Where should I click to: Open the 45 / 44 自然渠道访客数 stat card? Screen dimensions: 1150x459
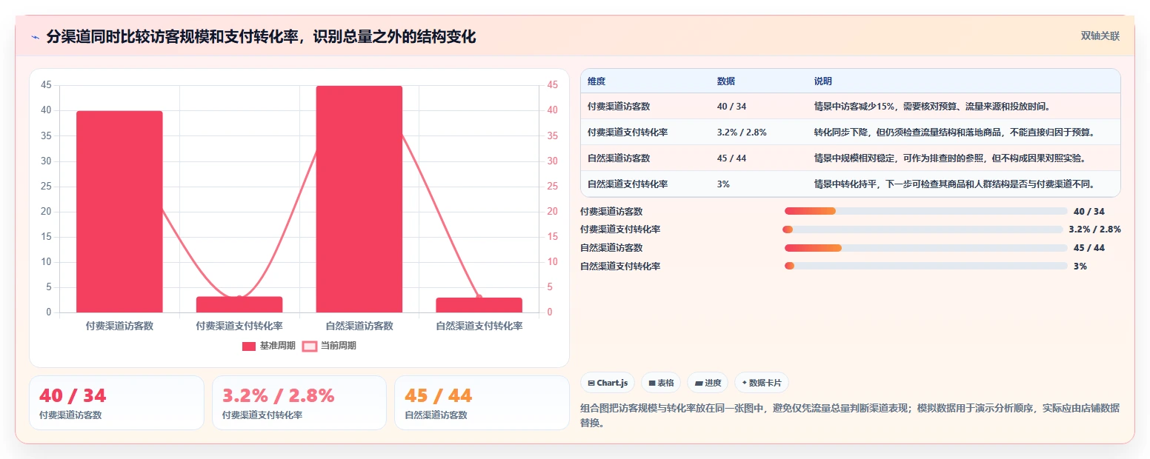point(482,403)
